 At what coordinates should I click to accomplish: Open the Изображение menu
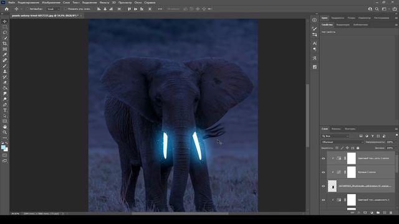pos(51,2)
